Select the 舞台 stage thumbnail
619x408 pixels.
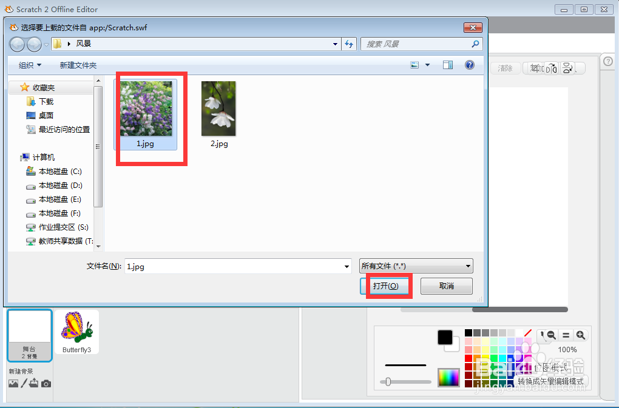30,335
